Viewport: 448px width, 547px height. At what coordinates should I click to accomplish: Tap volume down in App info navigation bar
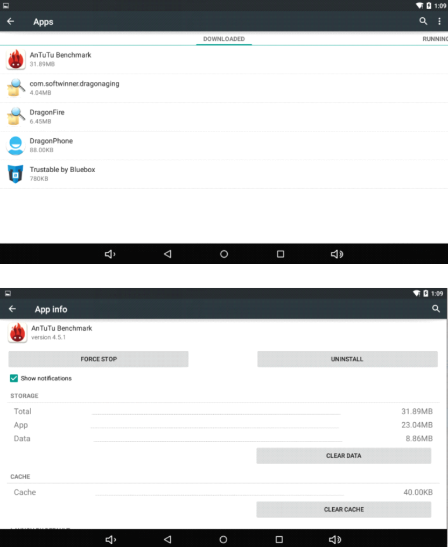[110, 539]
